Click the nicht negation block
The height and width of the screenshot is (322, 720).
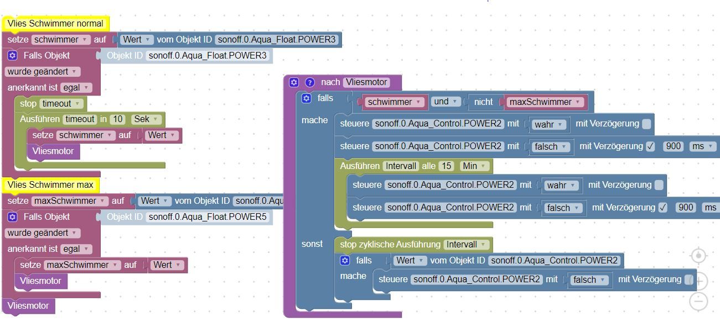pyautogui.click(x=483, y=102)
